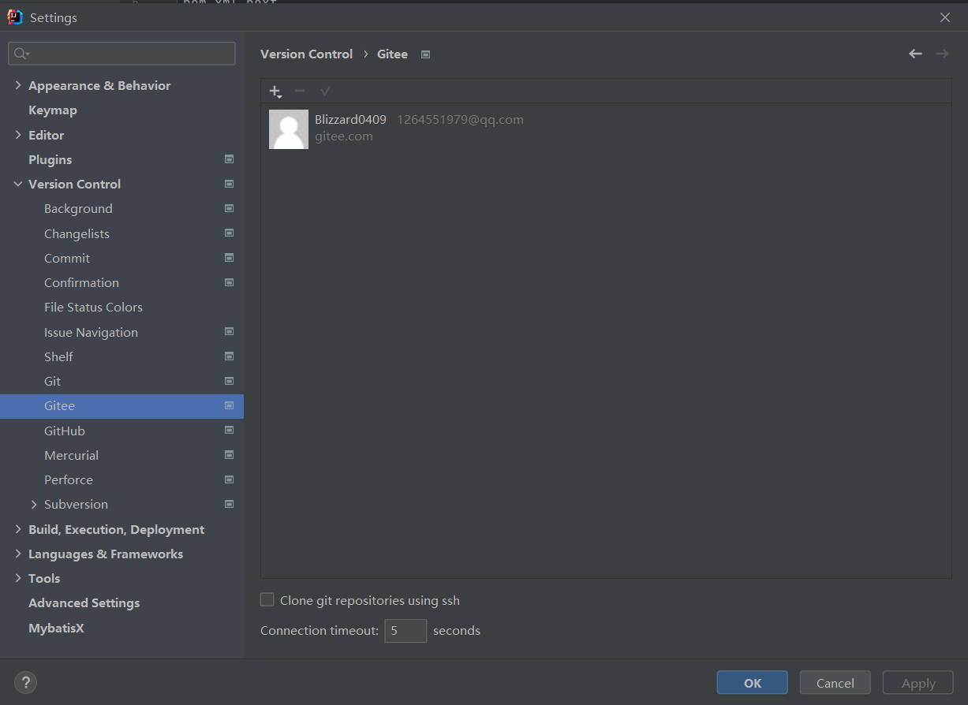Select the Background settings item
968x705 pixels.
tap(78, 208)
